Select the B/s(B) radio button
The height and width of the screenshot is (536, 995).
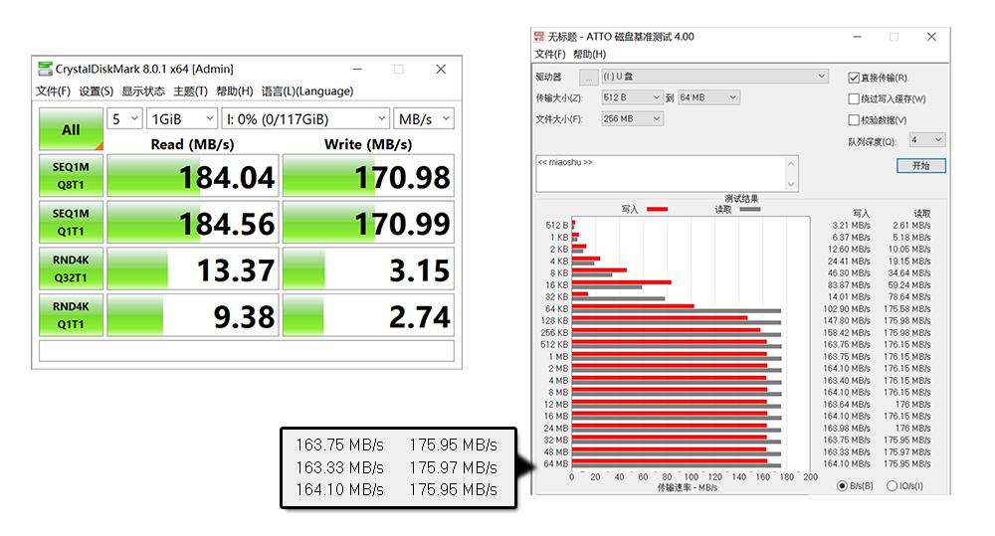842,486
